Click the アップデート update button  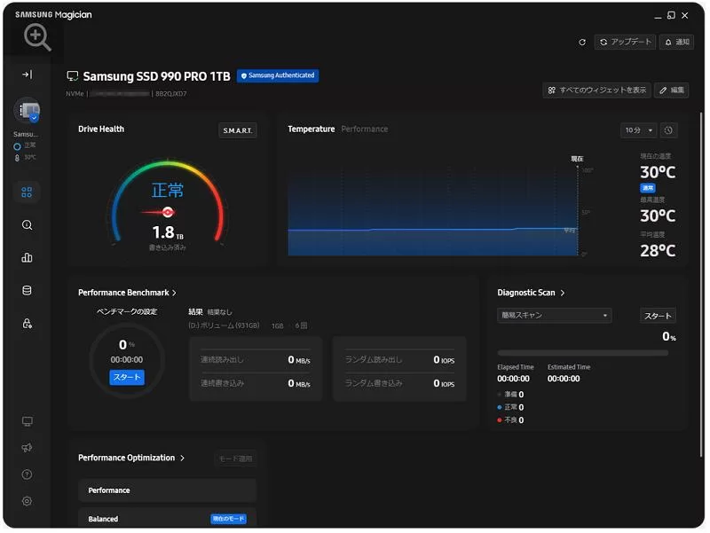point(625,42)
